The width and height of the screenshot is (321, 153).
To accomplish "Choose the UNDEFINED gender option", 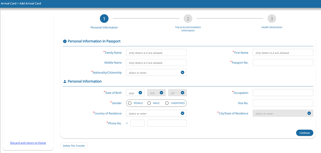I will click(167, 103).
